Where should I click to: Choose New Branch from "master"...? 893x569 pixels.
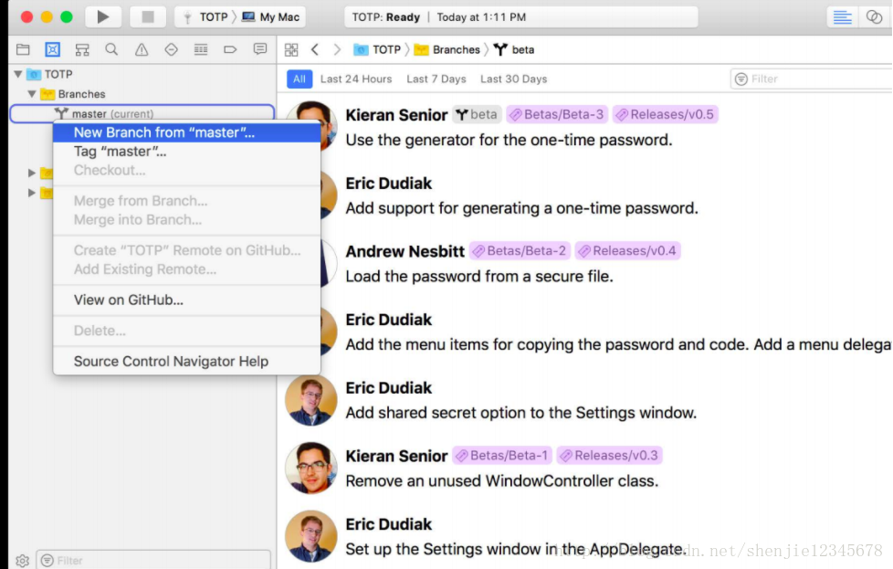187,132
